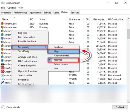The width and height of the screenshot is (130, 112).
Task: Select the chrome.exe row with PID 2620
Action: click(64, 24)
